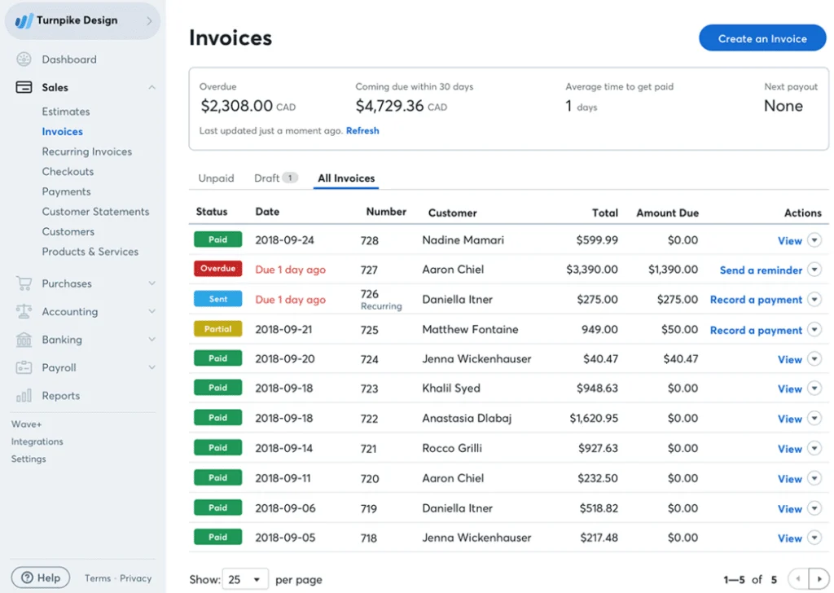The height and width of the screenshot is (593, 834).
Task: Record a payment for Daniella Itner's invoice 726
Action: click(x=756, y=299)
